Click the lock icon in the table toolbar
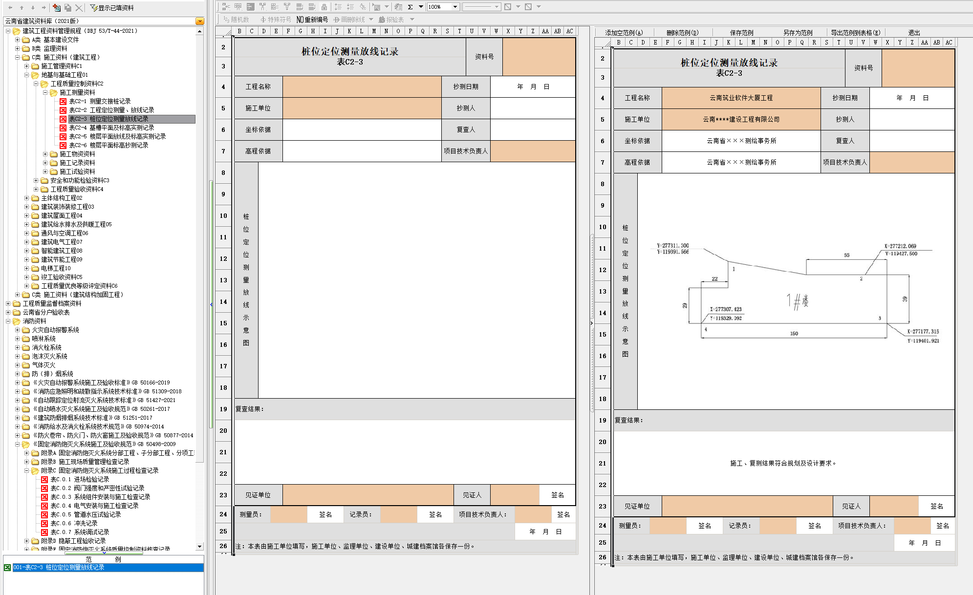This screenshot has width=973, height=595. tap(324, 7)
